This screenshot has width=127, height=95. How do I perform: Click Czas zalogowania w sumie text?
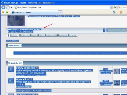53,16
